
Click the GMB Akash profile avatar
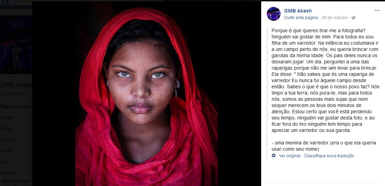pos(274,14)
